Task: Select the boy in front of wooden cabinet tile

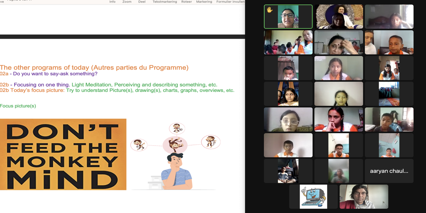Action: tap(288, 68)
